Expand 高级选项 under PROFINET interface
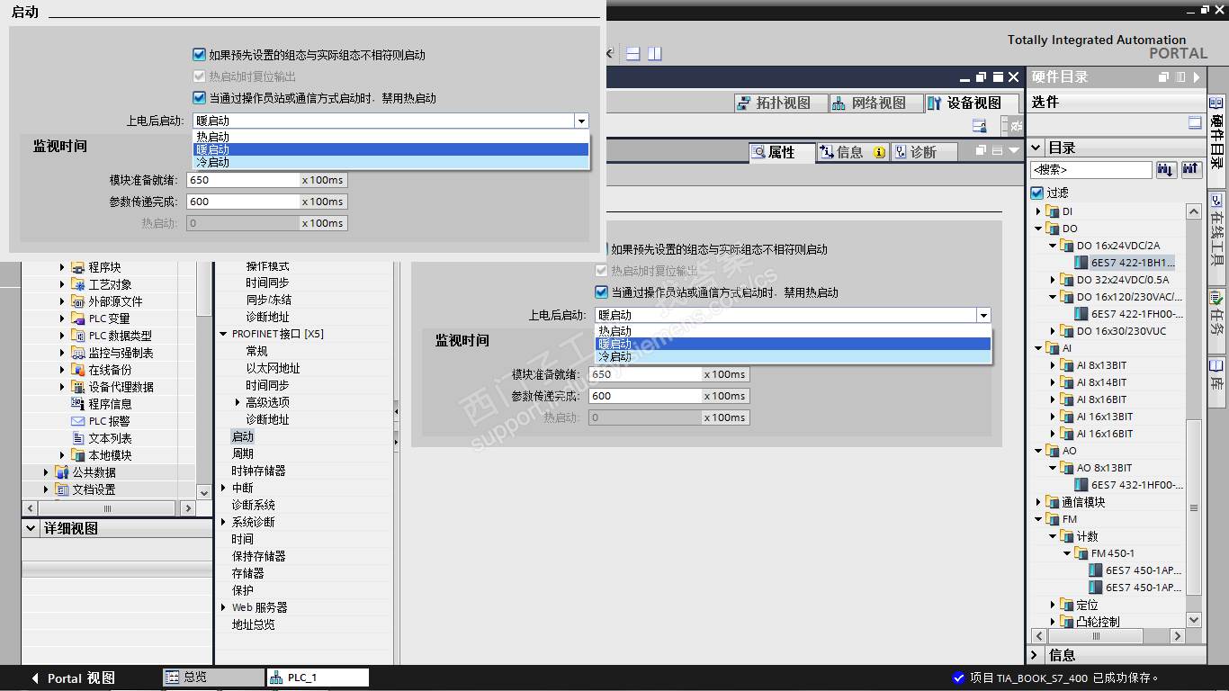 tap(238, 402)
